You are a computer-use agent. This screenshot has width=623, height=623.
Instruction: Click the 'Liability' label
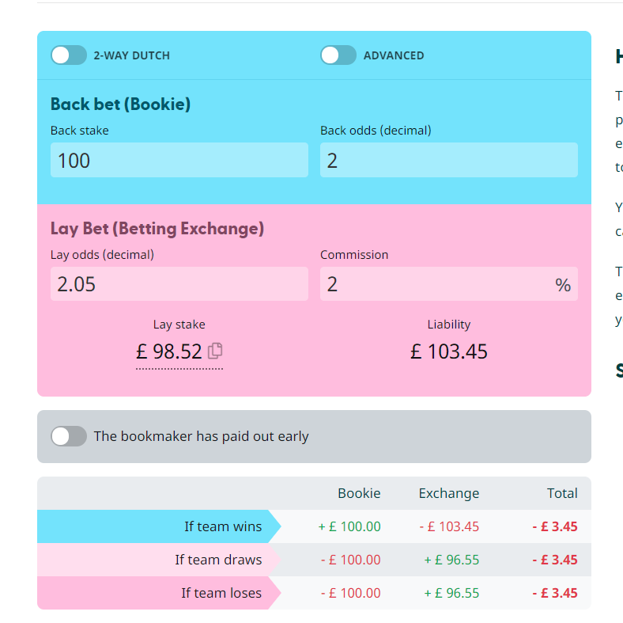tap(449, 325)
